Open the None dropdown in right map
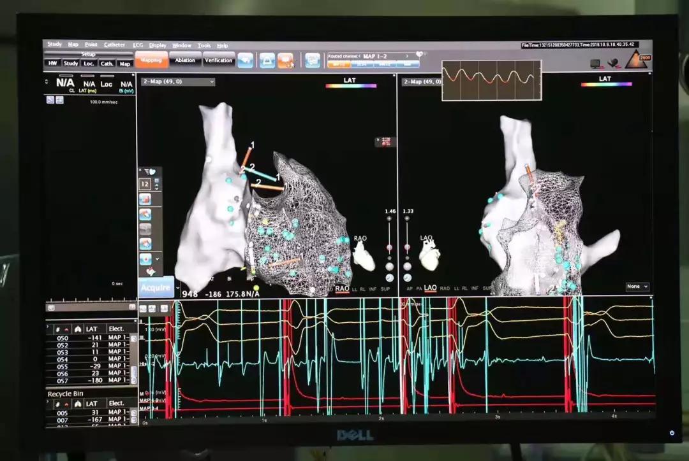Viewport: 689px width, 461px height. 637,287
